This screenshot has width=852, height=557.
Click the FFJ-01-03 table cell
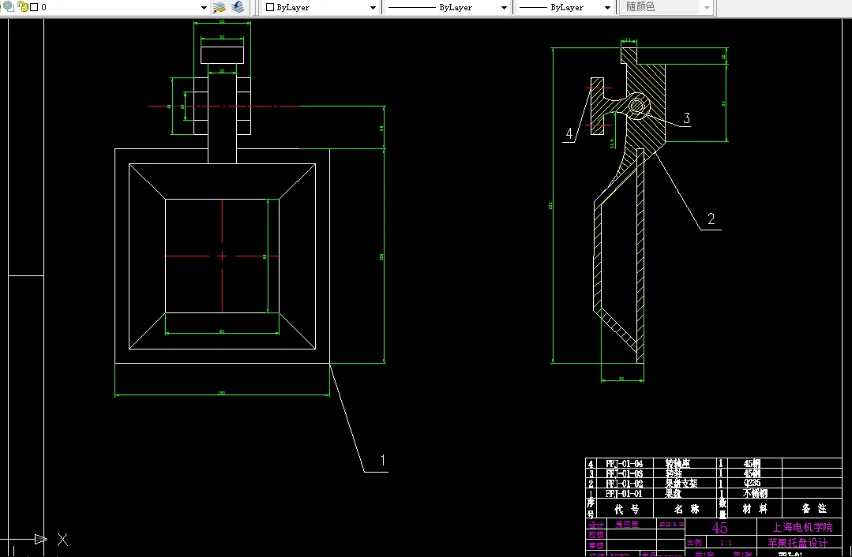(x=624, y=473)
